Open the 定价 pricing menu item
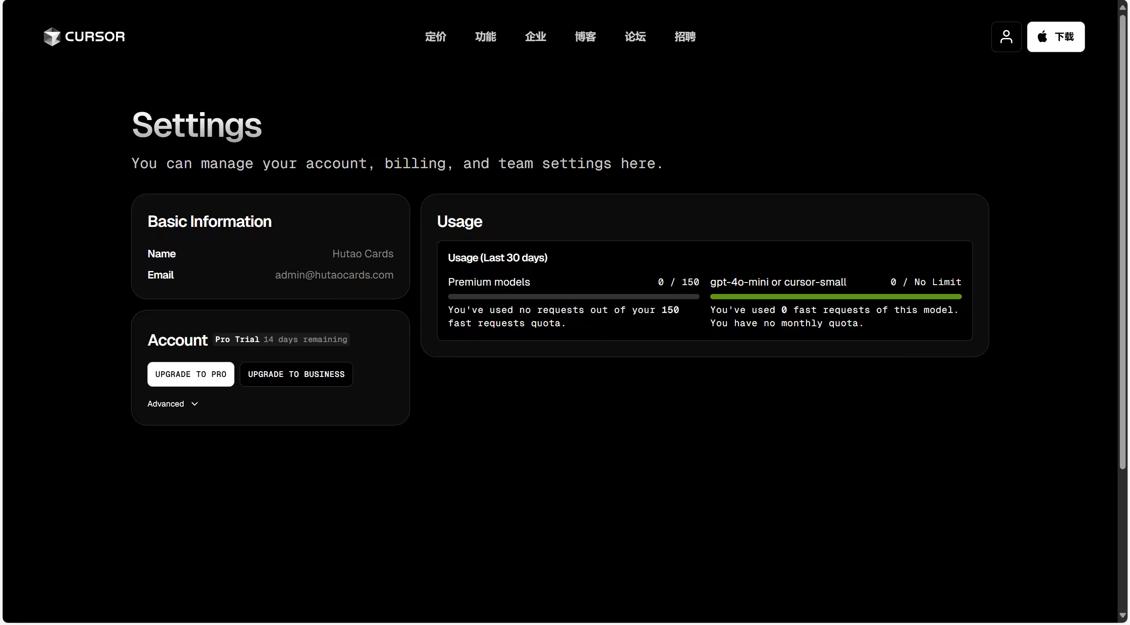 (435, 37)
